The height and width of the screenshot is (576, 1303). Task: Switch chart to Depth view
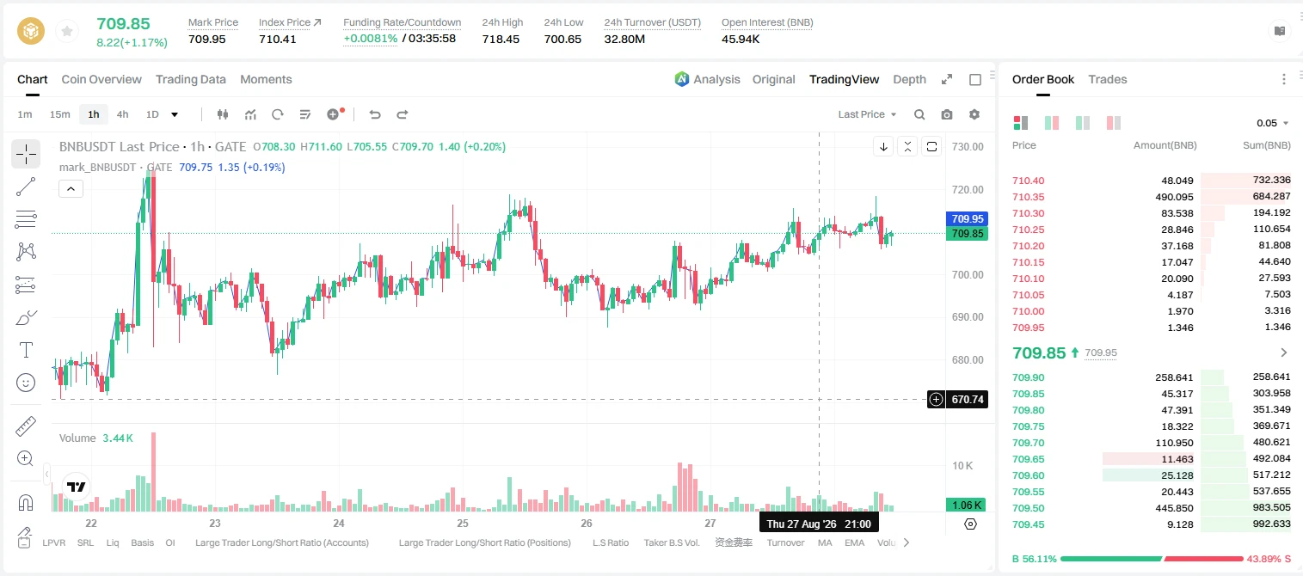pyautogui.click(x=909, y=79)
